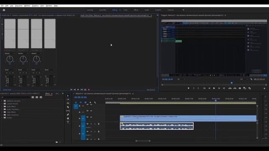Open the Sequence menu
Screen dimensions: 269x151
[18, 5]
